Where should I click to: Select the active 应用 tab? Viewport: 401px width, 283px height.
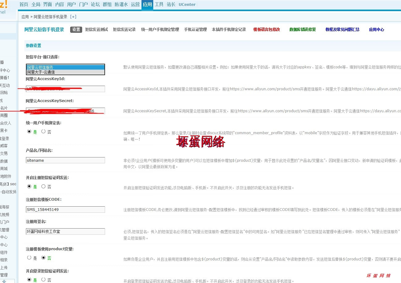click(x=147, y=5)
